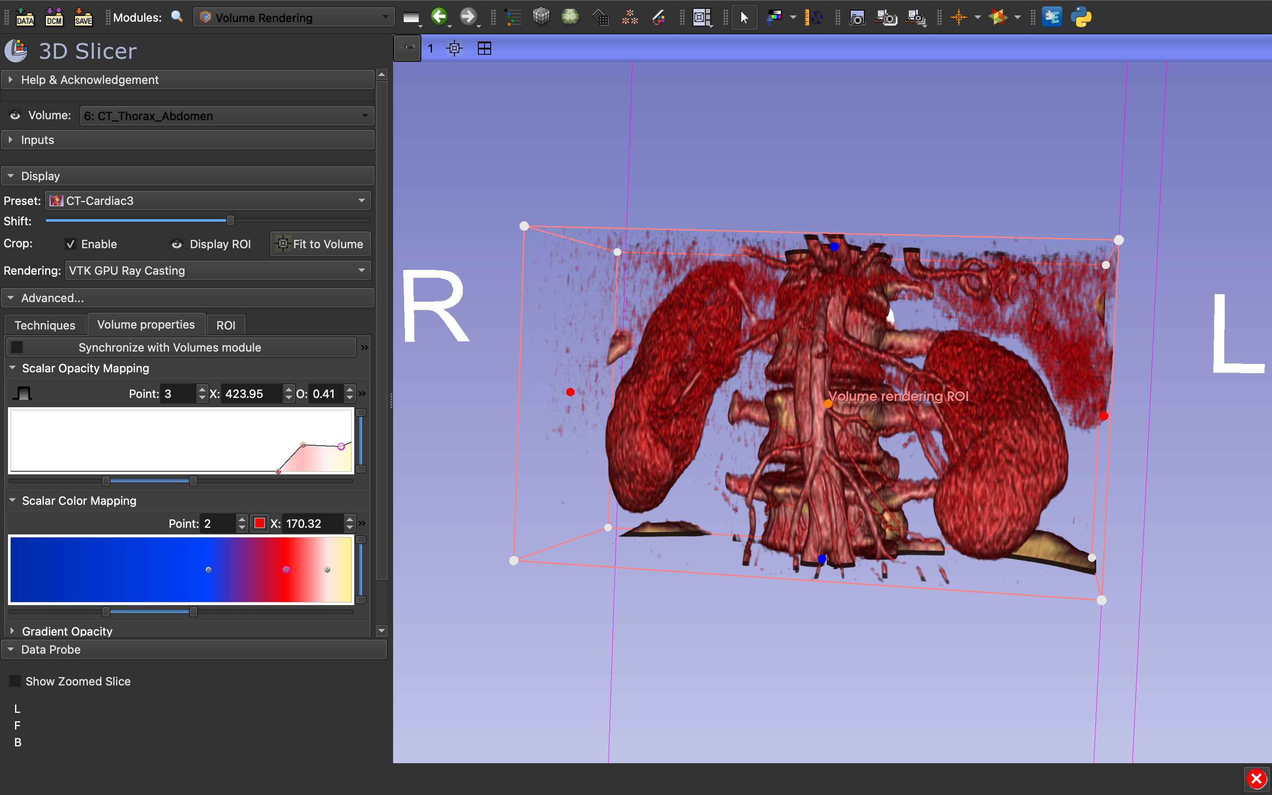Click Synchronize with Volumes module button
The height and width of the screenshot is (795, 1272).
click(x=169, y=348)
